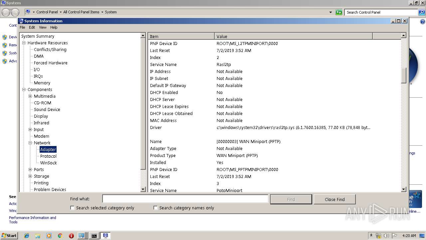Screen dimensions: 426x240
Task: Click the Control Panel help icon
Action: point(423,22)
